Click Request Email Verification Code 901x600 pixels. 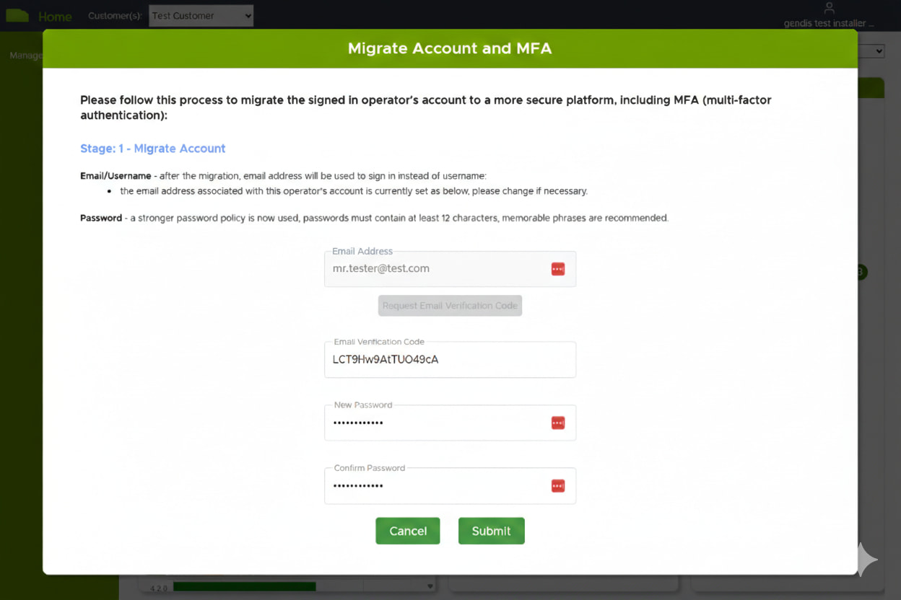(450, 305)
